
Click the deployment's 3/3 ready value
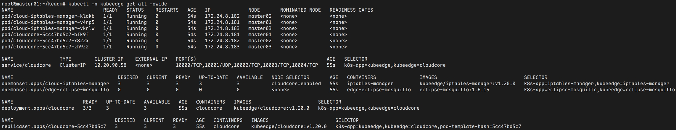pos(87,108)
